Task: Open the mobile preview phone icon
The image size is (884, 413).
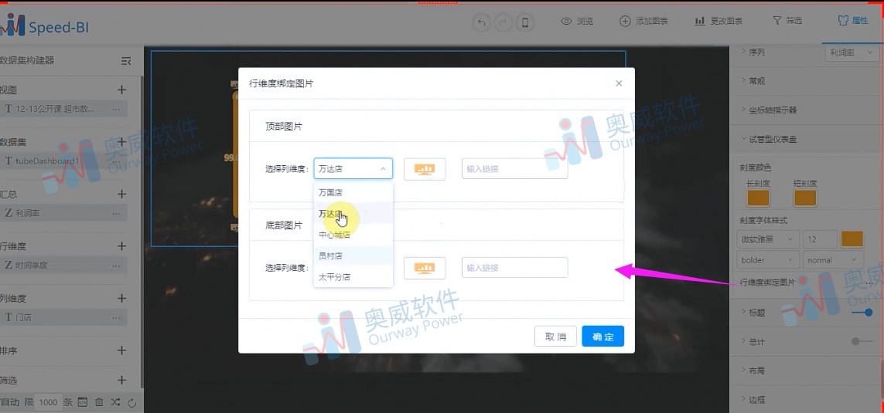Action: (525, 22)
